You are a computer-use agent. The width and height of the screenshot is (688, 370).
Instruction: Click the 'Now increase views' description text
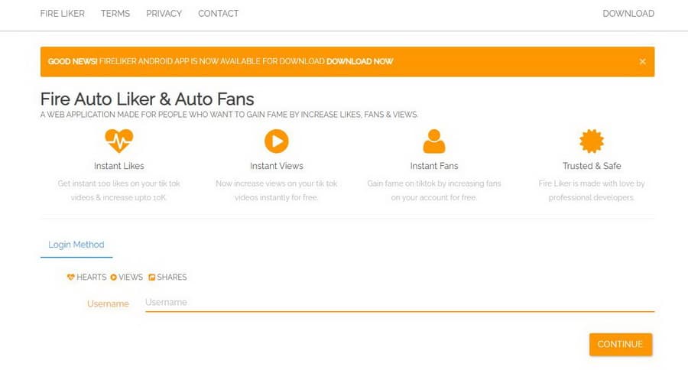click(277, 190)
